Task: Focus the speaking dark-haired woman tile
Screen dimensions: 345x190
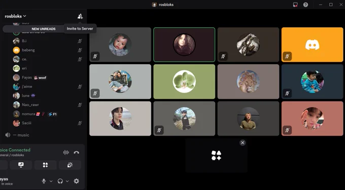Action: tap(184, 44)
